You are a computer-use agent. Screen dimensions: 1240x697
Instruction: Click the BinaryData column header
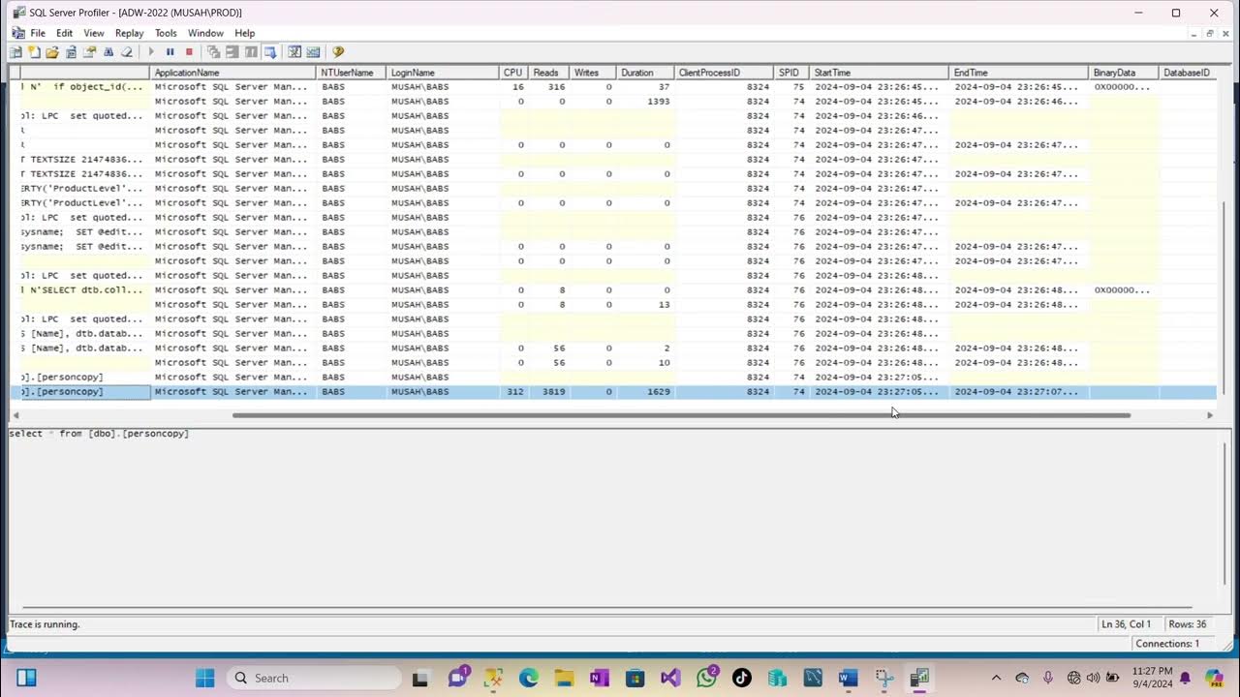pyautogui.click(x=1125, y=73)
